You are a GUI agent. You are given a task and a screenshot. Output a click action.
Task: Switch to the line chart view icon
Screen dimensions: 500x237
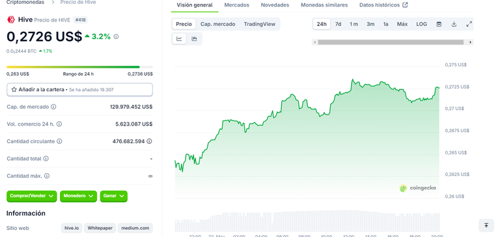pyautogui.click(x=179, y=39)
